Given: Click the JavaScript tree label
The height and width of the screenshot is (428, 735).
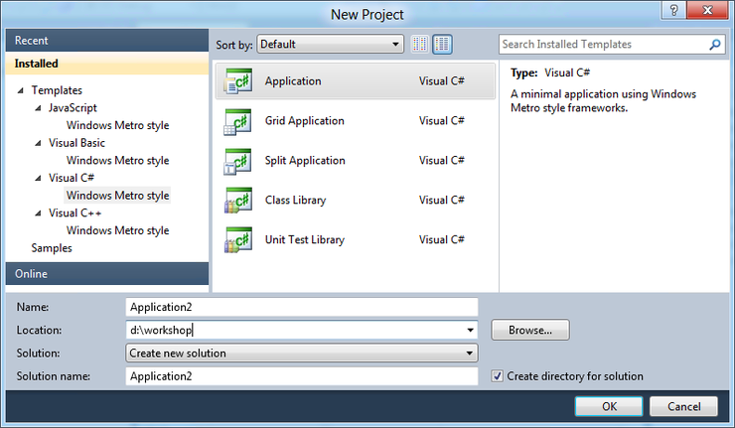Looking at the screenshot, I should click(73, 108).
